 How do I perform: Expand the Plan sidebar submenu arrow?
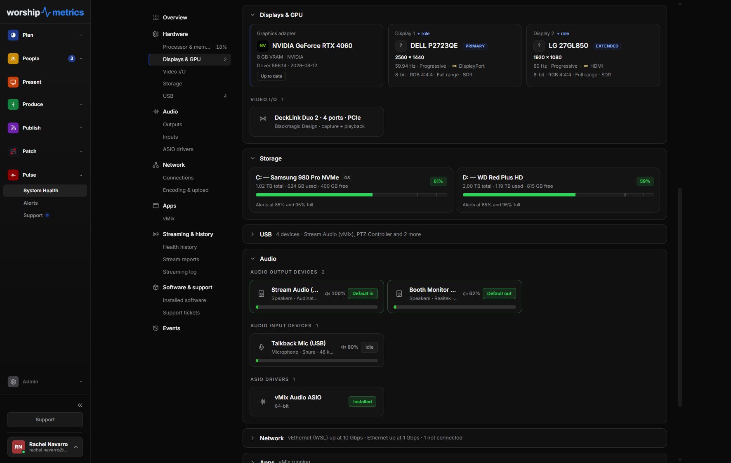[81, 35]
